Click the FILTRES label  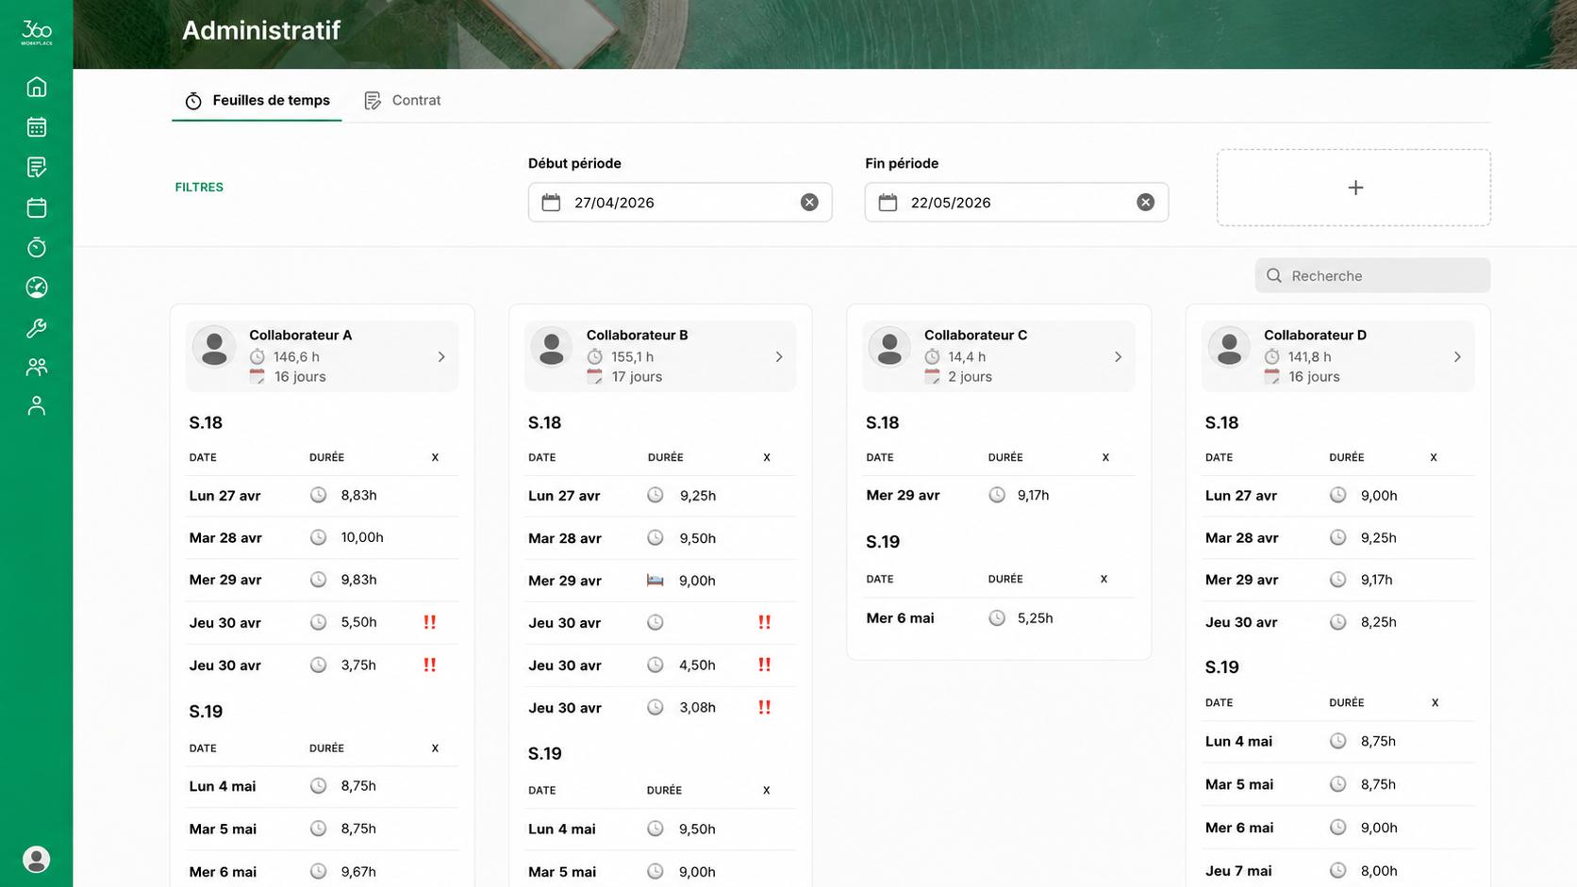tap(199, 188)
